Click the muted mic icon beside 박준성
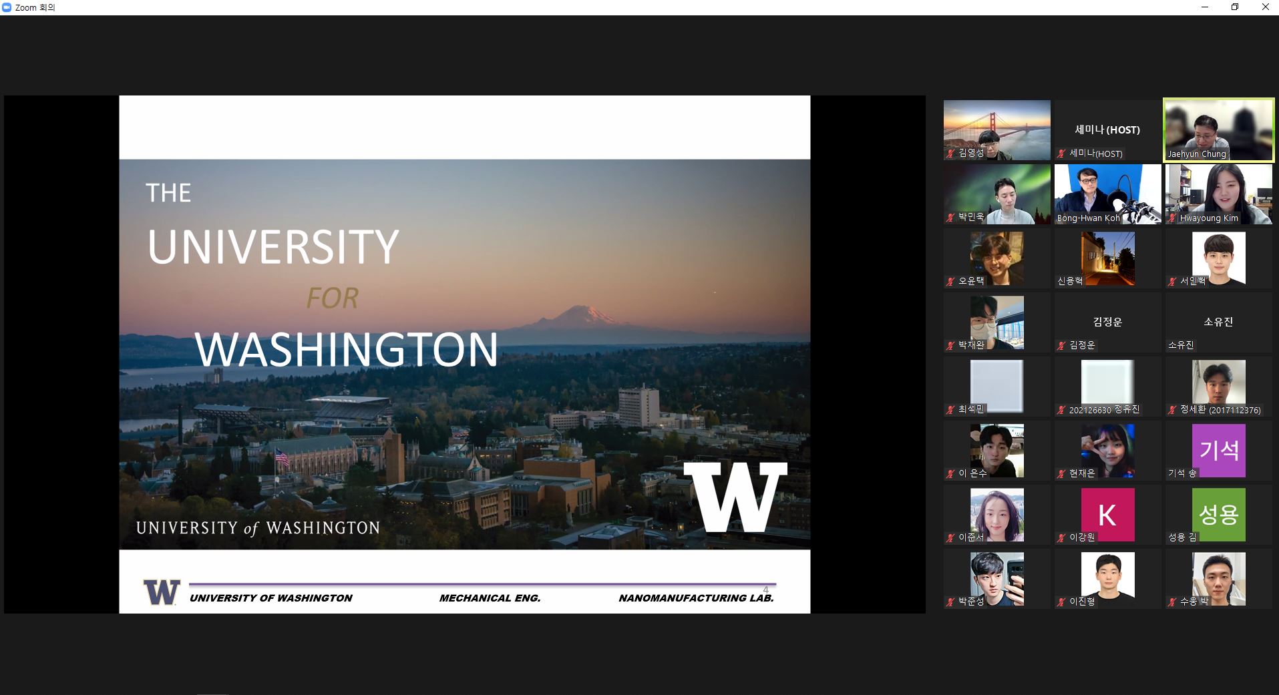The image size is (1279, 695). coord(950,602)
